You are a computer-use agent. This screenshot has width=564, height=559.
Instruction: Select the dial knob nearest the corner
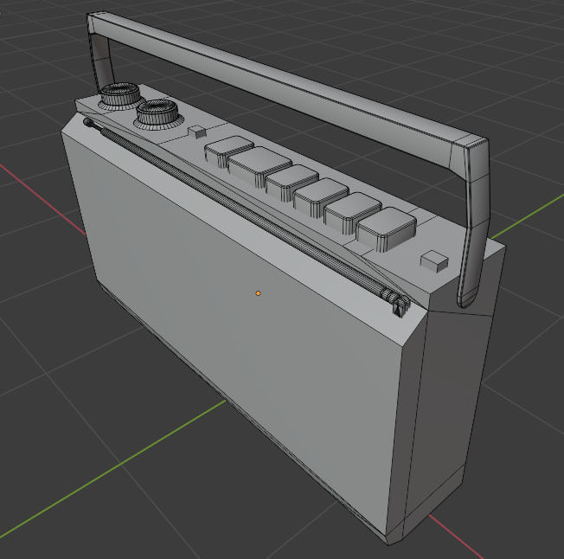[119, 95]
